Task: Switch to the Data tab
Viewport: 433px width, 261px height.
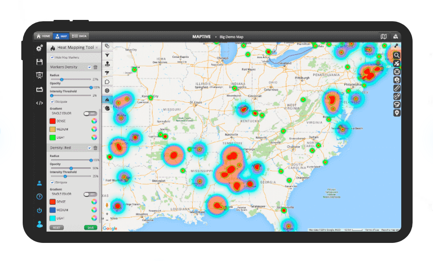Action: pos(79,36)
